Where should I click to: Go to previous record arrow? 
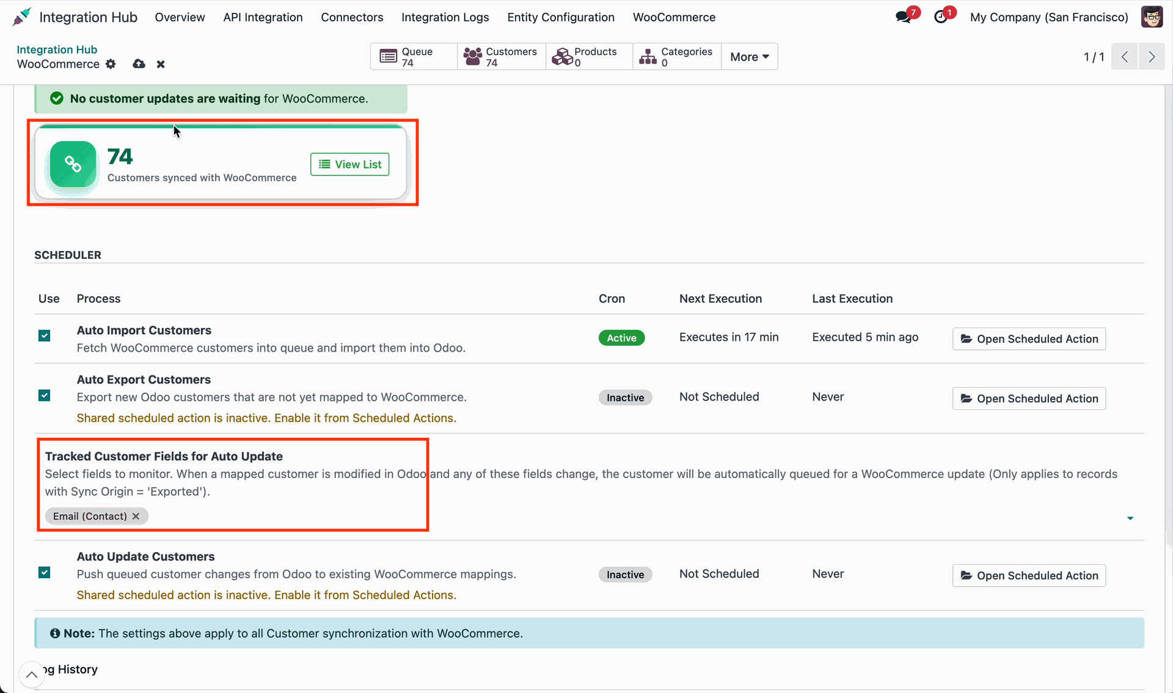point(1124,57)
